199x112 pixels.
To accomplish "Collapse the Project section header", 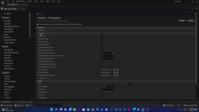I will (37, 81).
